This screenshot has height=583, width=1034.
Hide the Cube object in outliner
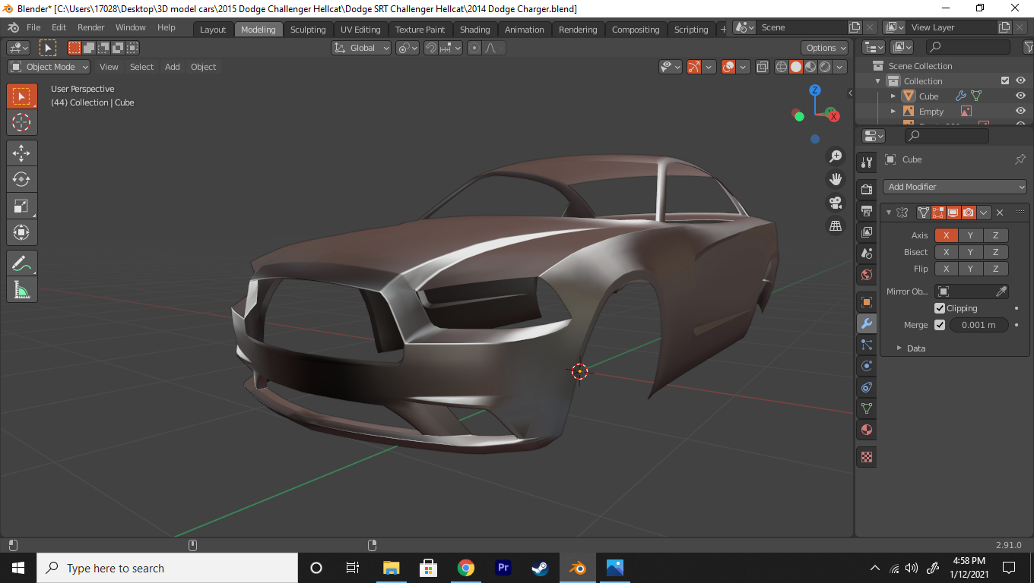[x=1020, y=96]
